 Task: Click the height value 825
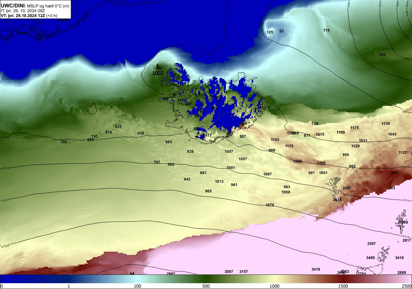pos(118,127)
